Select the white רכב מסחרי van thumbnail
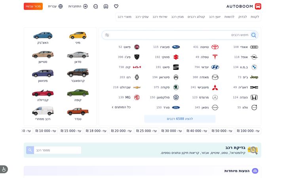The width and height of the screenshot is (285, 178). [43, 111]
